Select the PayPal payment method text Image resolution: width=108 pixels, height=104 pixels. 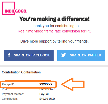point(44,94)
